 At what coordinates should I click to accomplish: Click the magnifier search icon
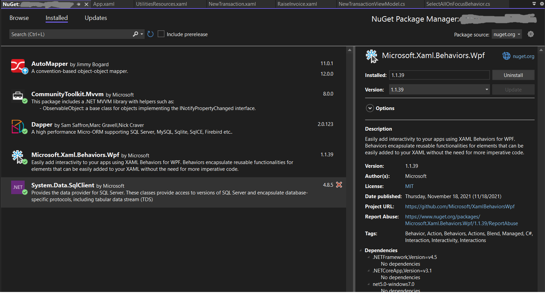click(135, 34)
